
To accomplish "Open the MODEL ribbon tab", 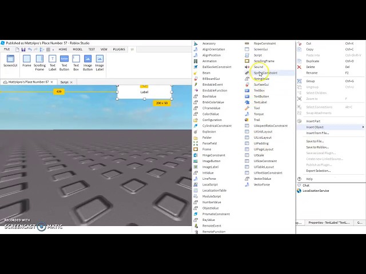I will point(78,50).
